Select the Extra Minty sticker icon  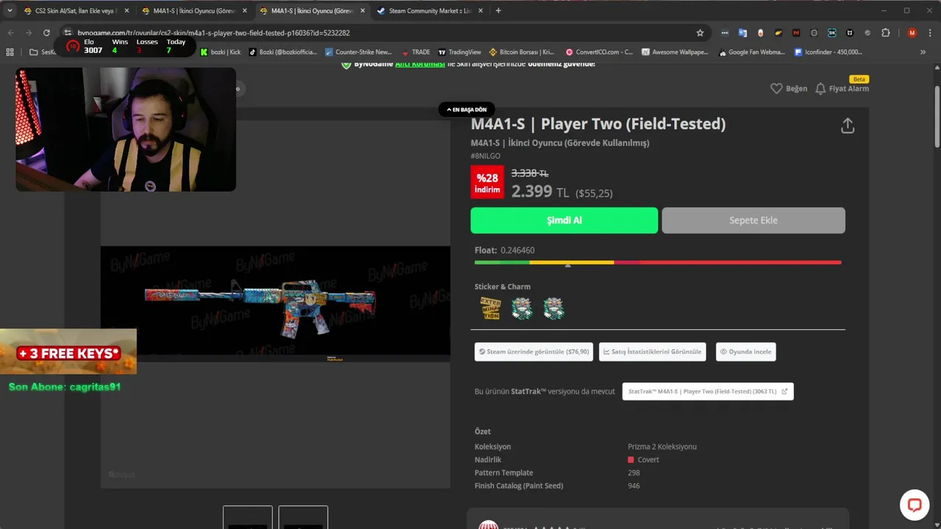(x=490, y=309)
